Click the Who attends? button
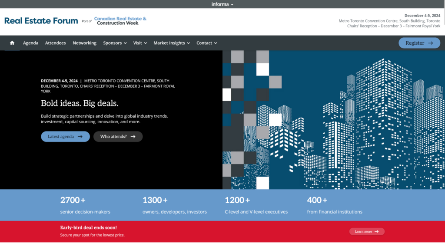445x250 pixels. (118, 136)
